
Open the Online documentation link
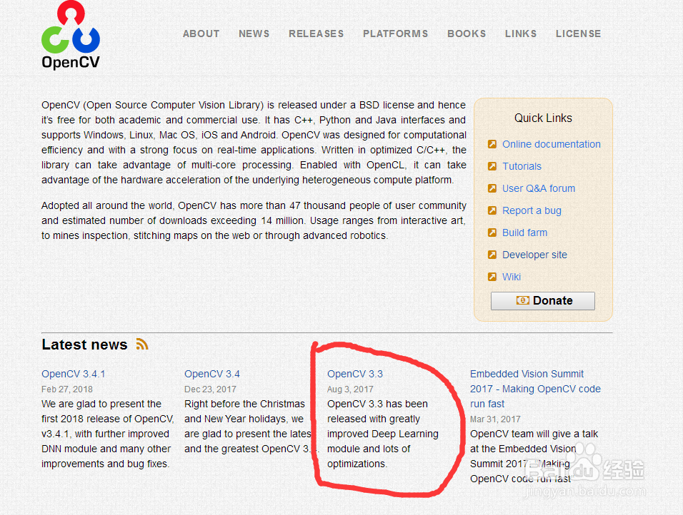click(x=552, y=144)
